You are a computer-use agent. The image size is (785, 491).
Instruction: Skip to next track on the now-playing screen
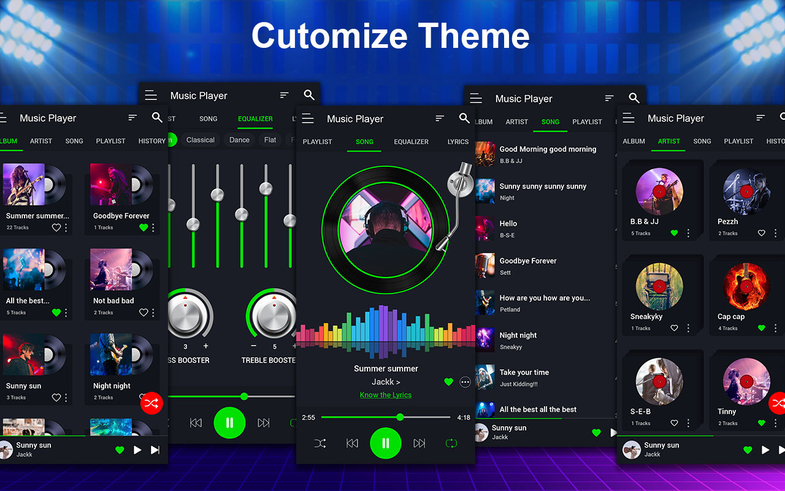[419, 443]
